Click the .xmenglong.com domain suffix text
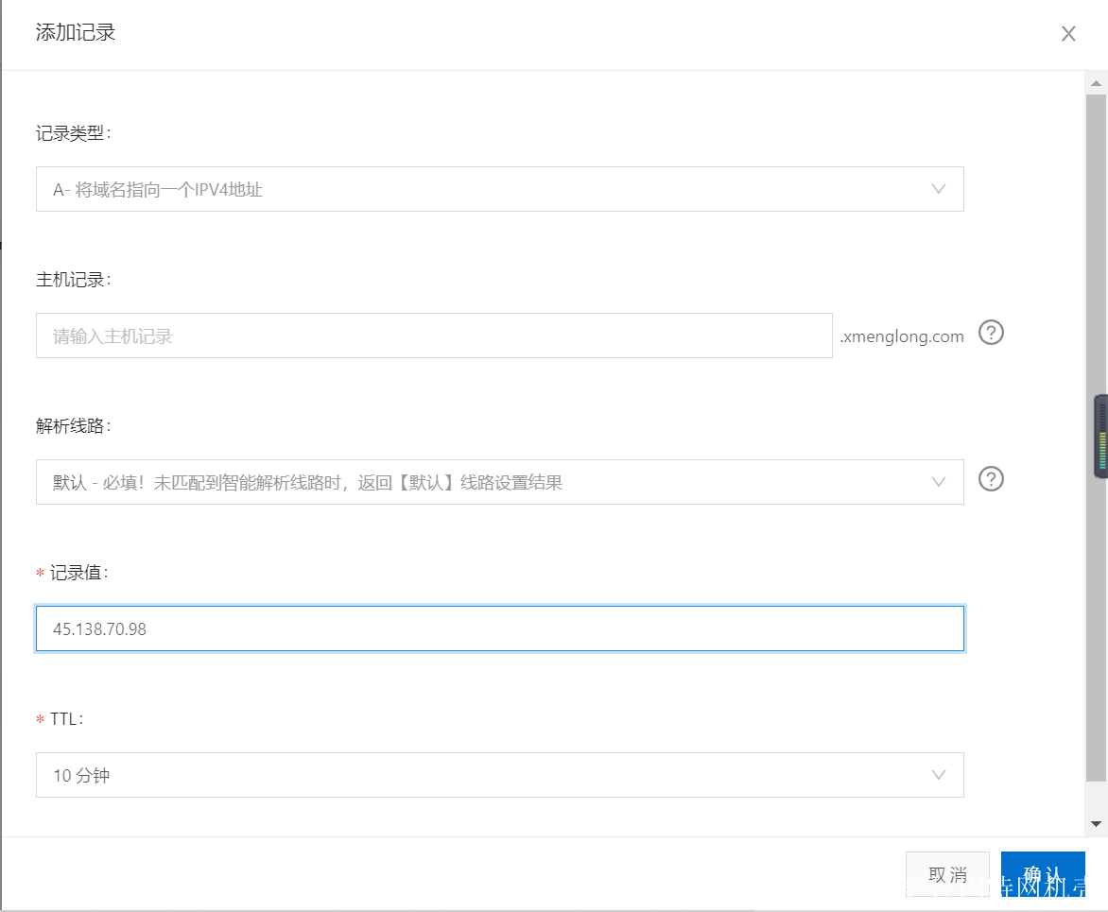 click(902, 336)
